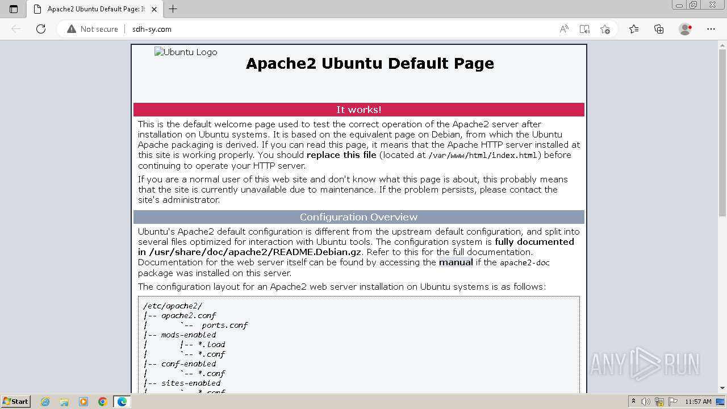Go back using the back arrow
Screen dimensions: 727x409
[x=16, y=29]
